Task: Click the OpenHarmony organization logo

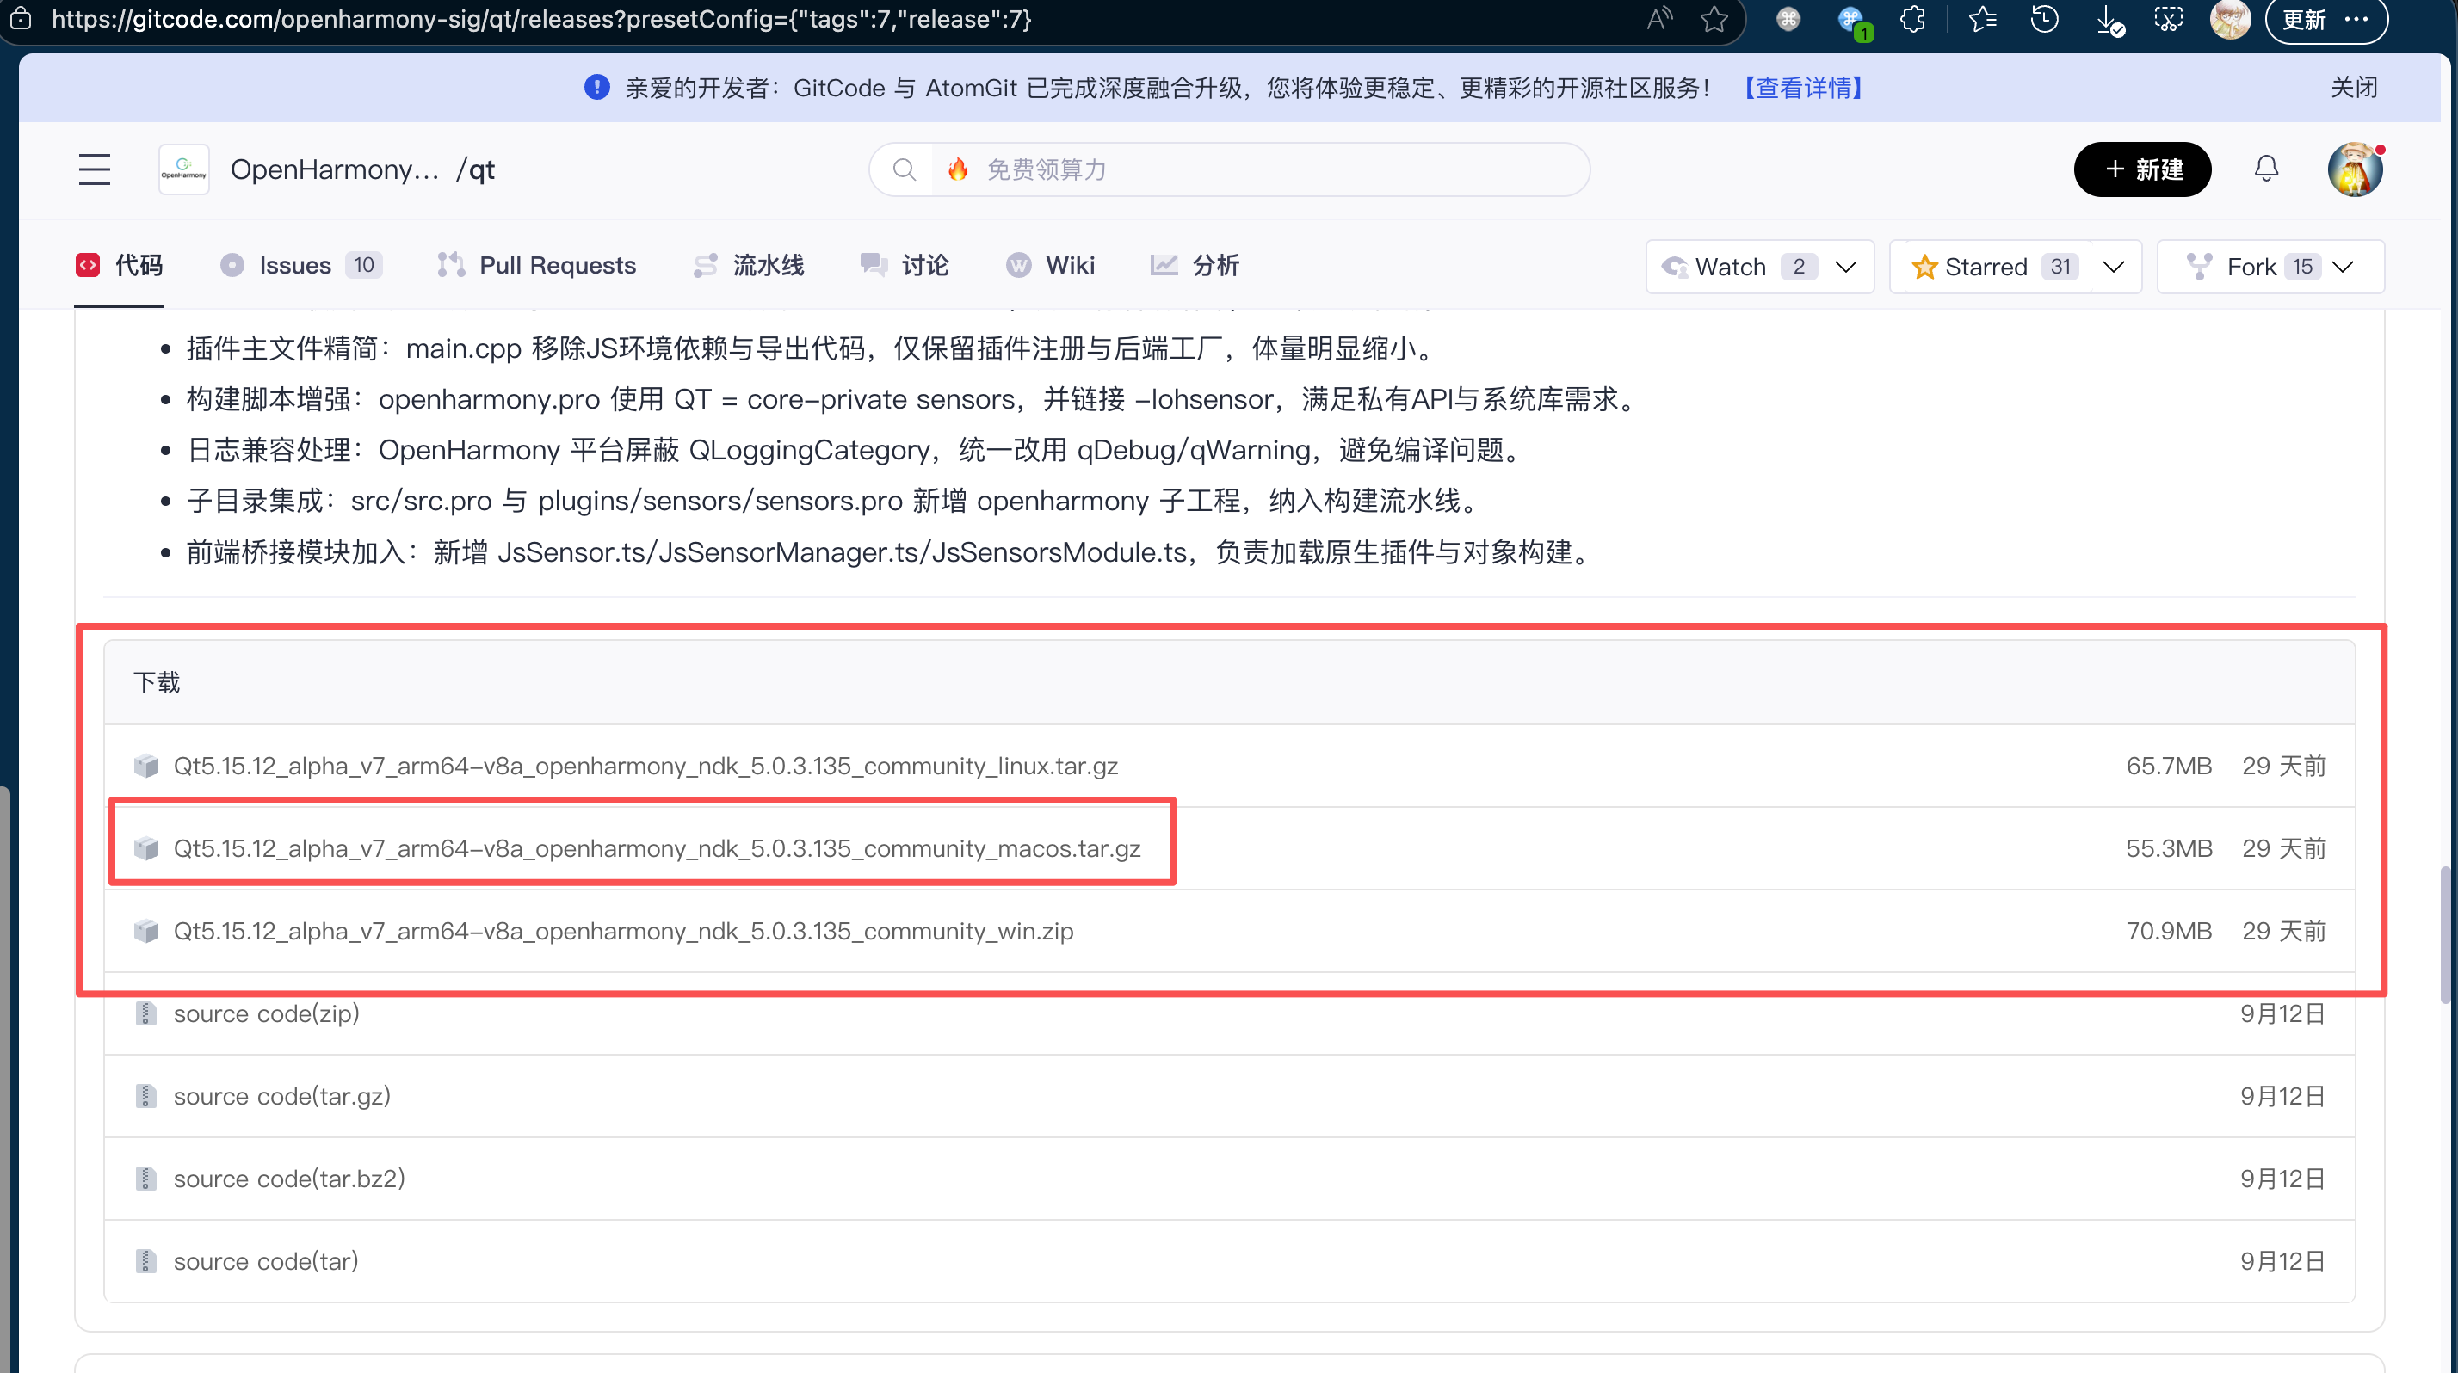Action: pyautogui.click(x=184, y=169)
